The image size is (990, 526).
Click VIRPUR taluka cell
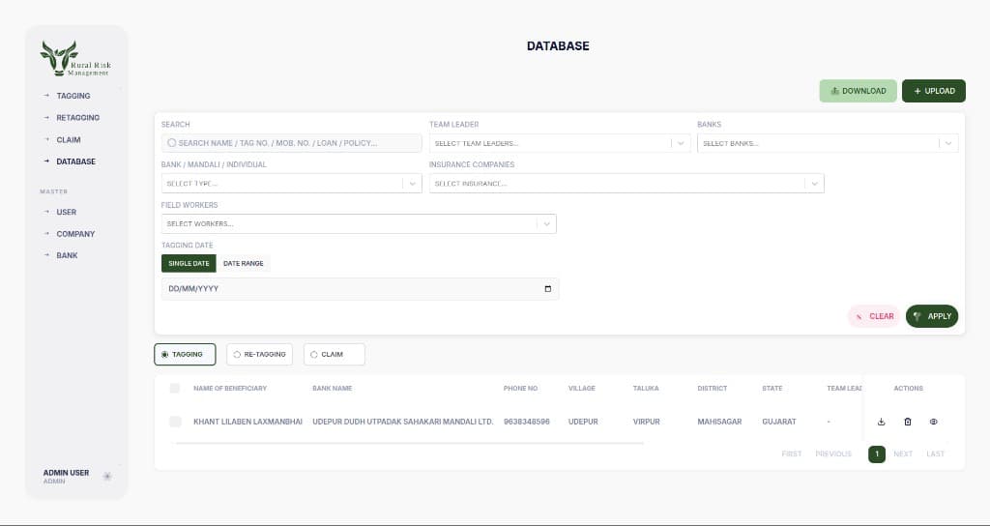click(x=647, y=422)
